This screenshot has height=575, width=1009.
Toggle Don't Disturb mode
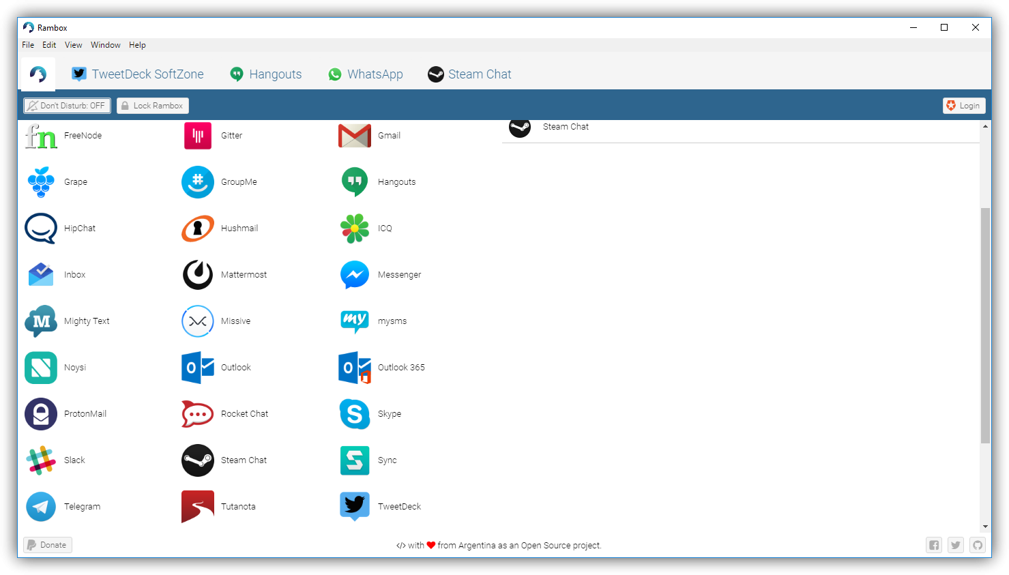[67, 106]
